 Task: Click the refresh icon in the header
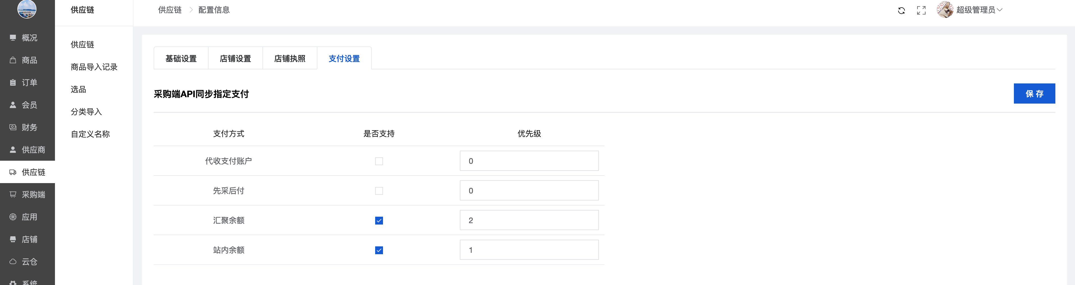(901, 10)
